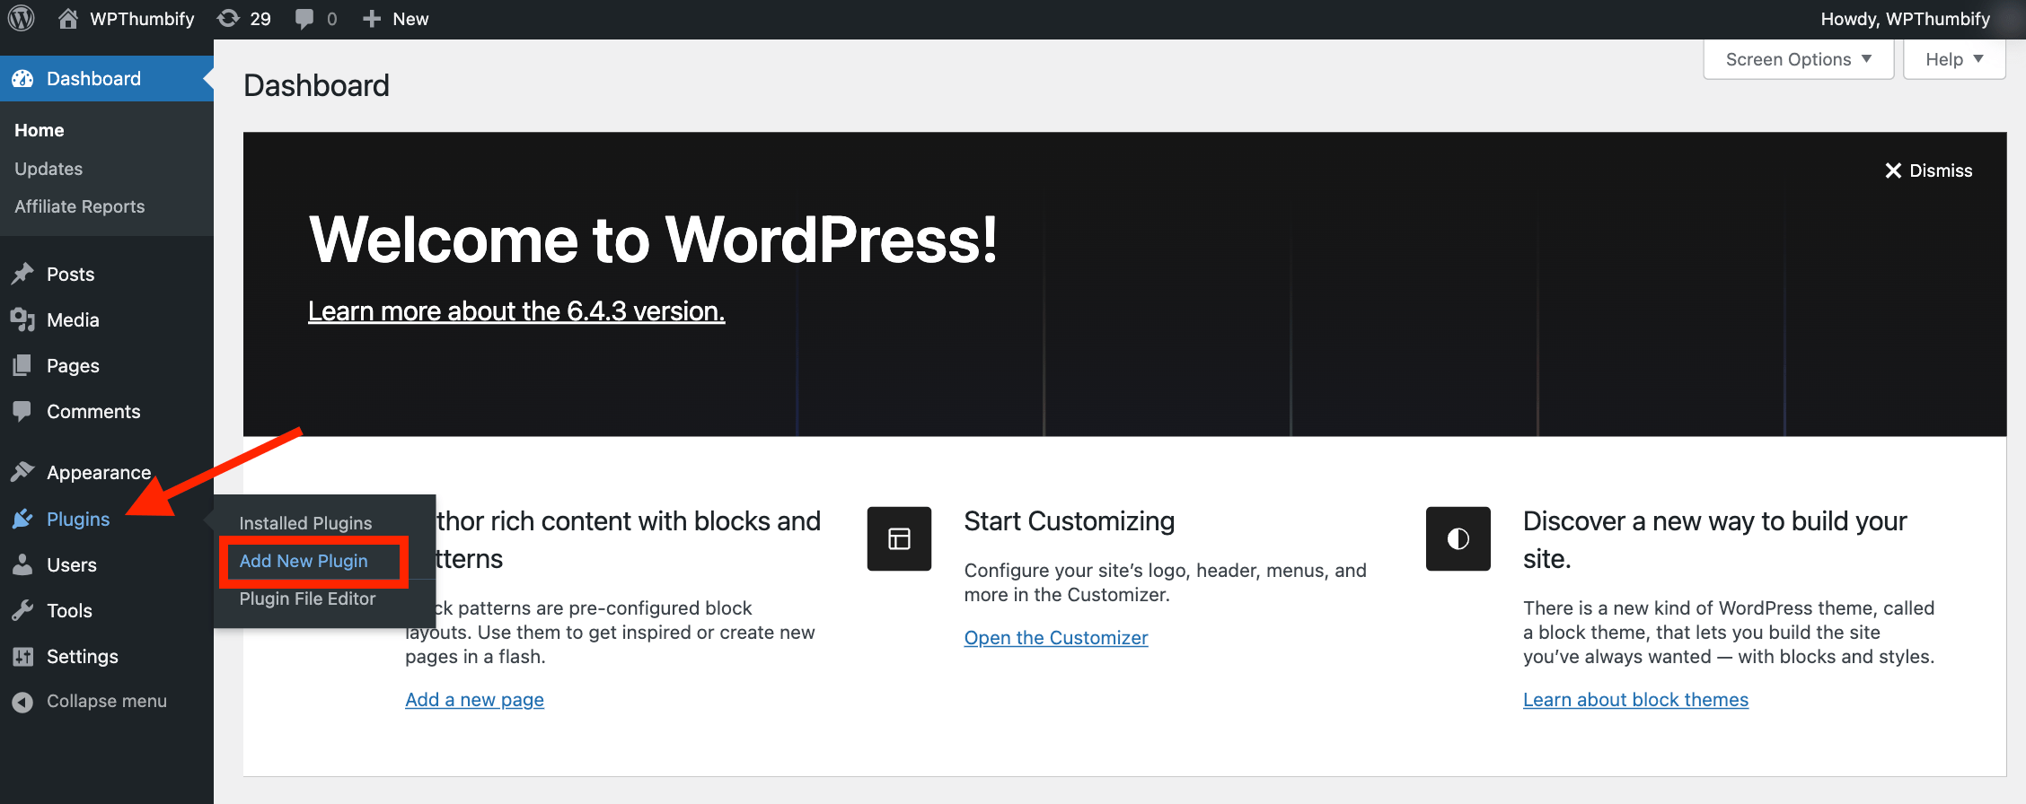Click Discover a new way to build heading
The height and width of the screenshot is (804, 2026).
pyautogui.click(x=1715, y=540)
